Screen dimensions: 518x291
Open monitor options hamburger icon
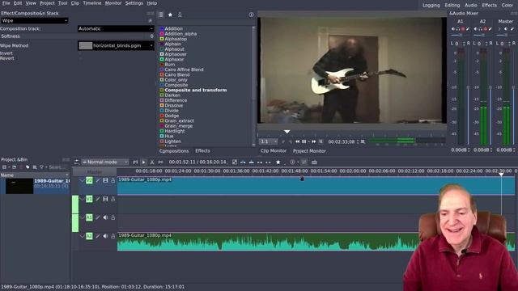[363, 141]
